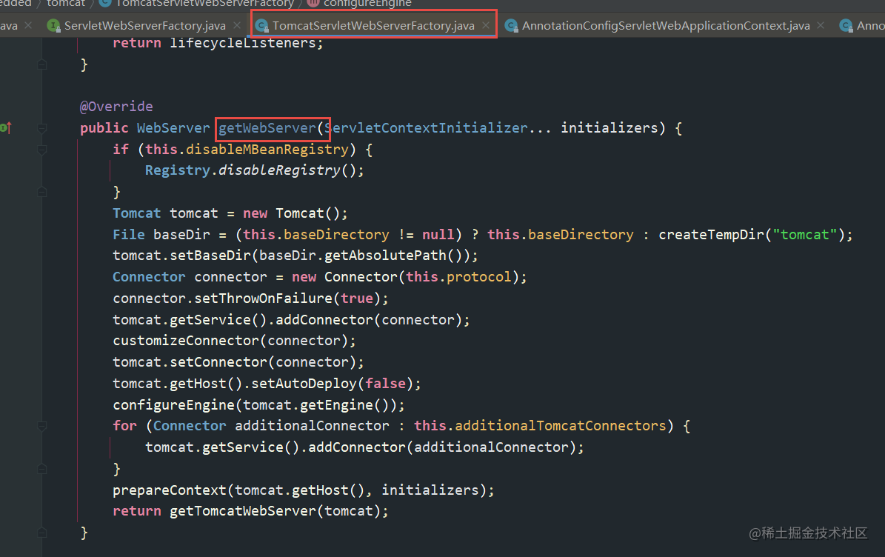
Task: Click fold end marker at for loop's closing brace
Action: [41, 468]
